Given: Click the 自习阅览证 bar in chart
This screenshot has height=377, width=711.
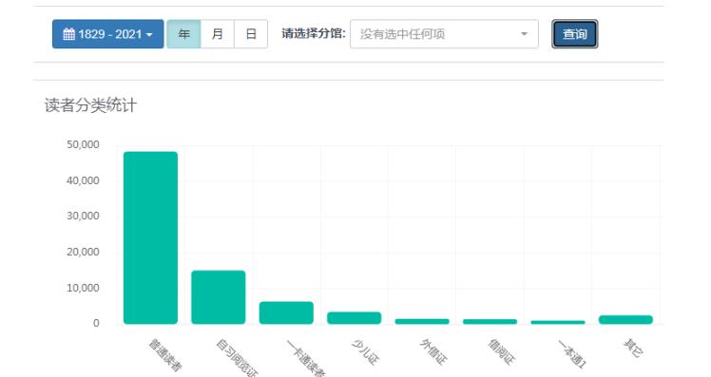Looking at the screenshot, I should click(x=218, y=297).
